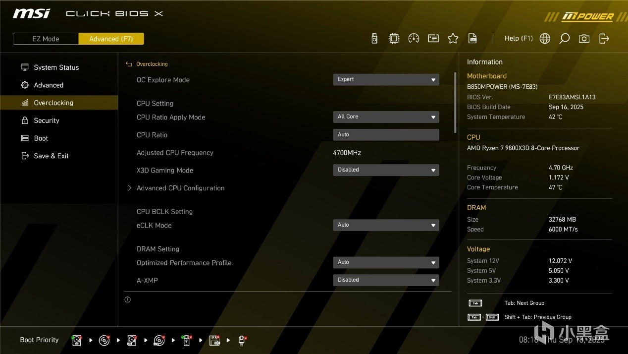The width and height of the screenshot is (628, 354).
Task: Click the Overclocking breadcrumb label
Action: click(152, 64)
